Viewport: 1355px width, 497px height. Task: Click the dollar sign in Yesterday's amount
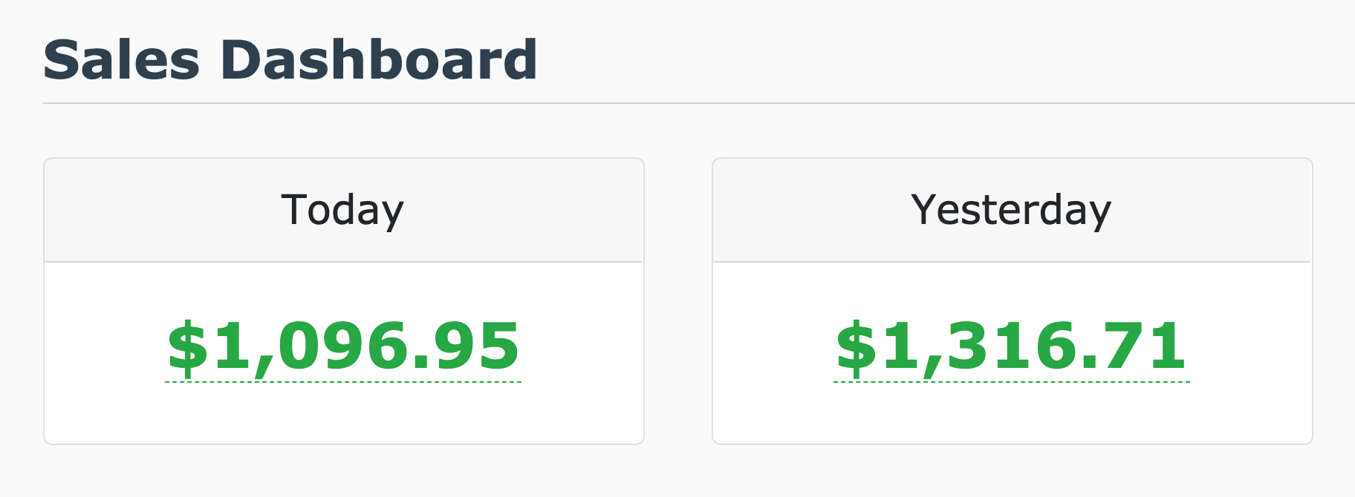coord(855,346)
